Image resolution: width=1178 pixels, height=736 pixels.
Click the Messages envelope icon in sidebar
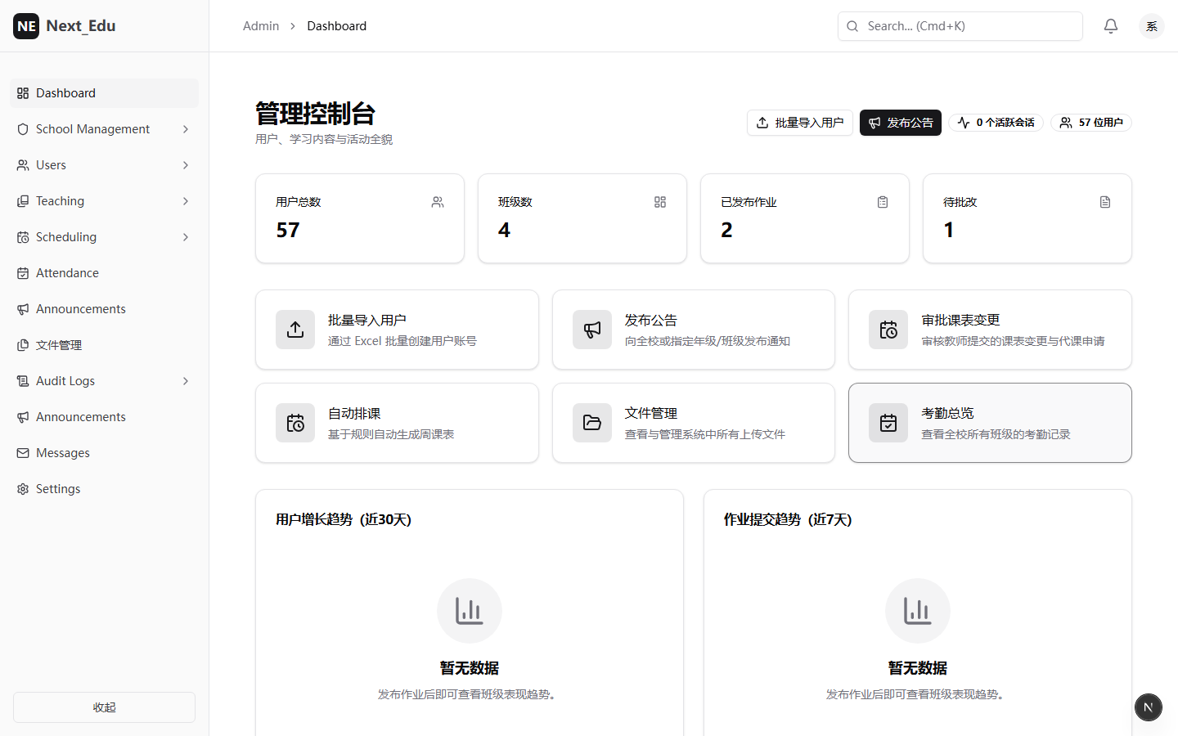(x=23, y=453)
